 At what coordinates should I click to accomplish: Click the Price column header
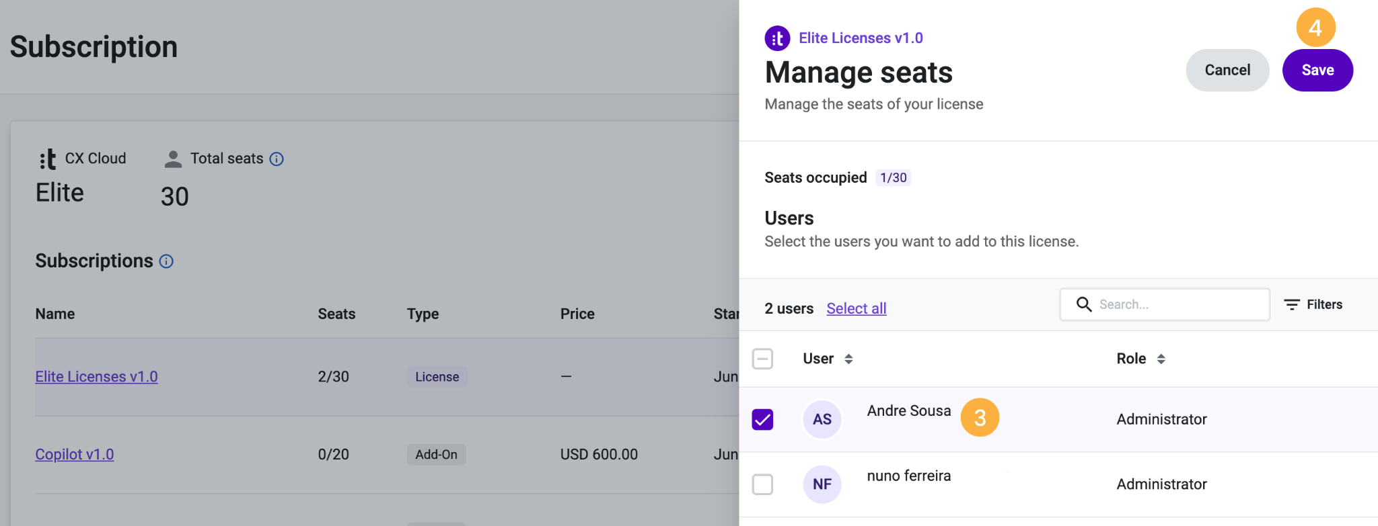pyautogui.click(x=577, y=314)
